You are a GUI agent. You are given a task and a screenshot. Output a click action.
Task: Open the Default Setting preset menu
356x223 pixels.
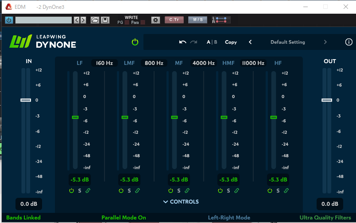(x=288, y=42)
